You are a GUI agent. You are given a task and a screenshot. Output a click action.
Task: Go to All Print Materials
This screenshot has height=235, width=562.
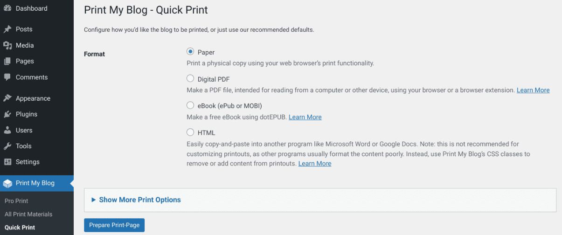28,214
